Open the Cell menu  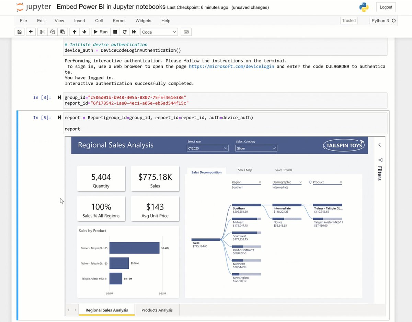point(99,21)
